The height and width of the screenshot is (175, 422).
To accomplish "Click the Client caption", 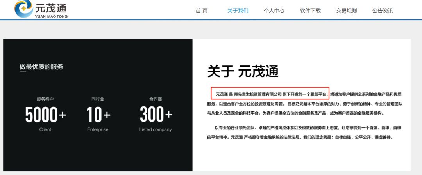I will pyautogui.click(x=45, y=129).
